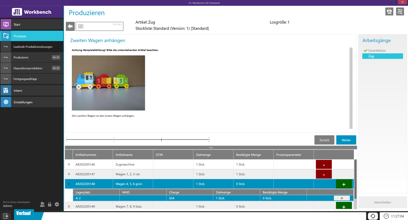Click the swap/transfer icon beside print
The width and height of the screenshot is (408, 220).
pos(400,11)
